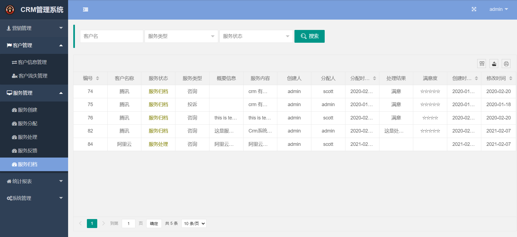Screen dimensions: 517x237
Task: Click the fullscreen toggle icon
Action: [474, 9]
